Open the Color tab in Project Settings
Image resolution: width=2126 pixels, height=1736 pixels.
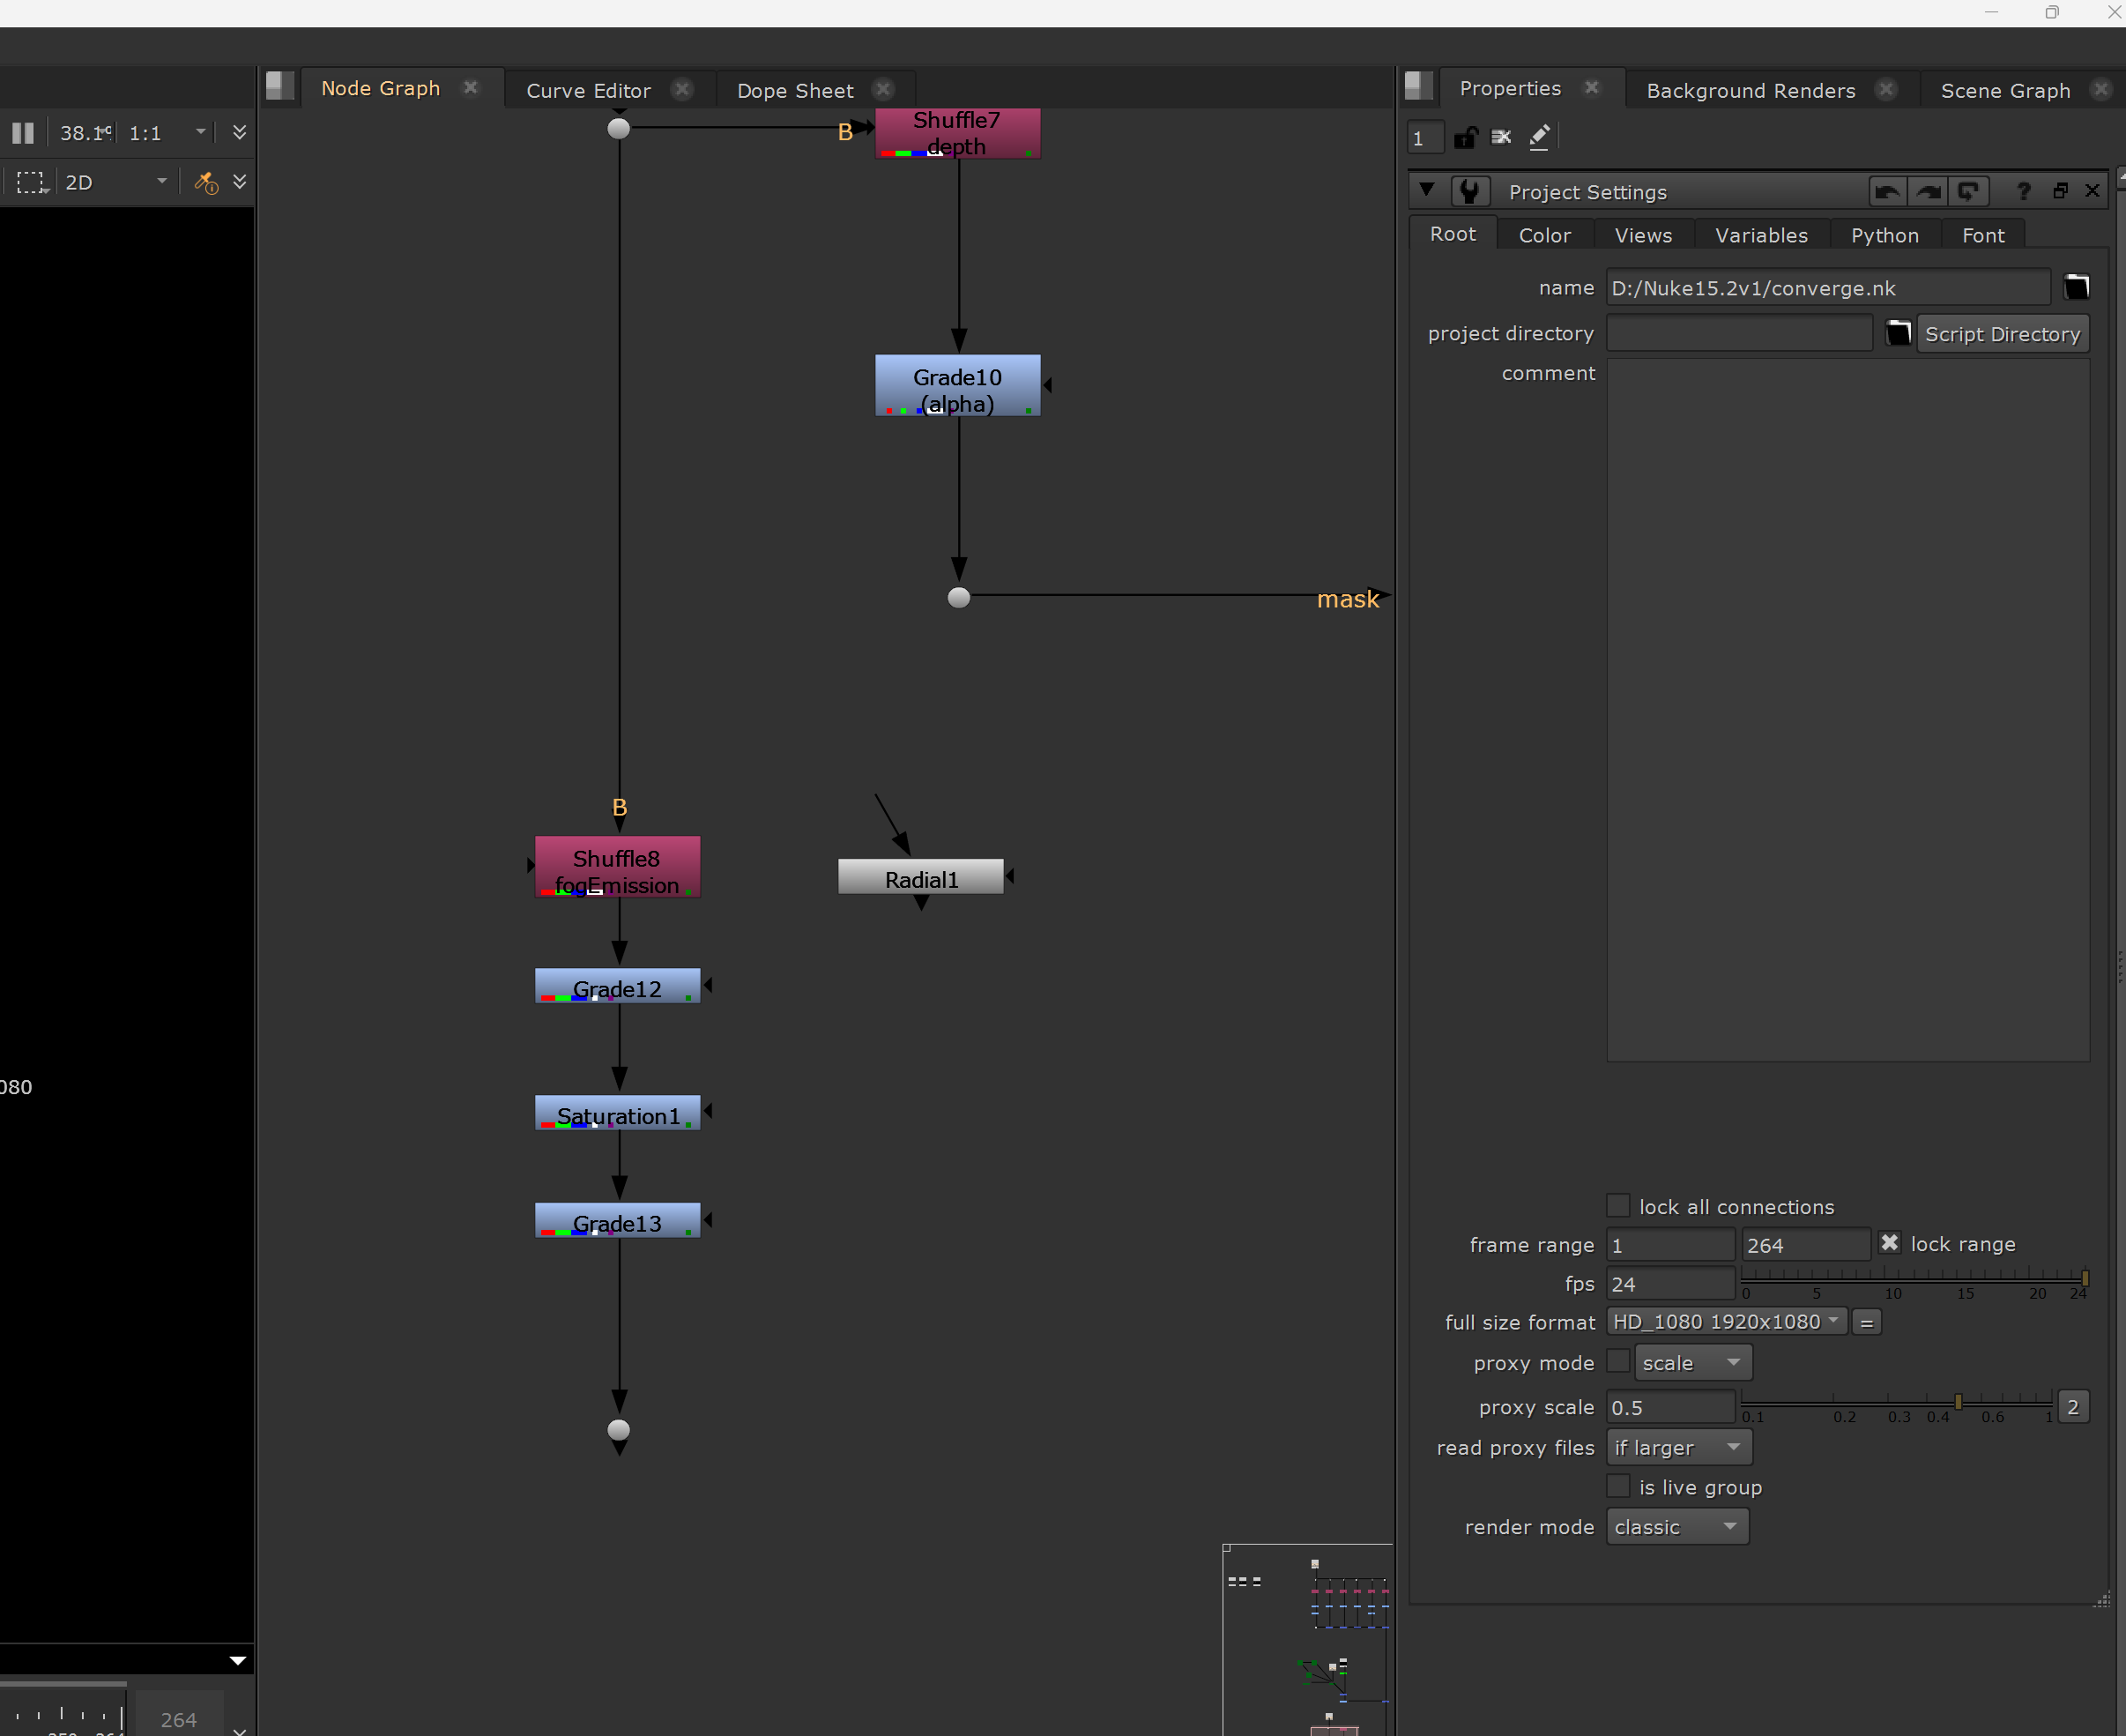click(x=1544, y=235)
